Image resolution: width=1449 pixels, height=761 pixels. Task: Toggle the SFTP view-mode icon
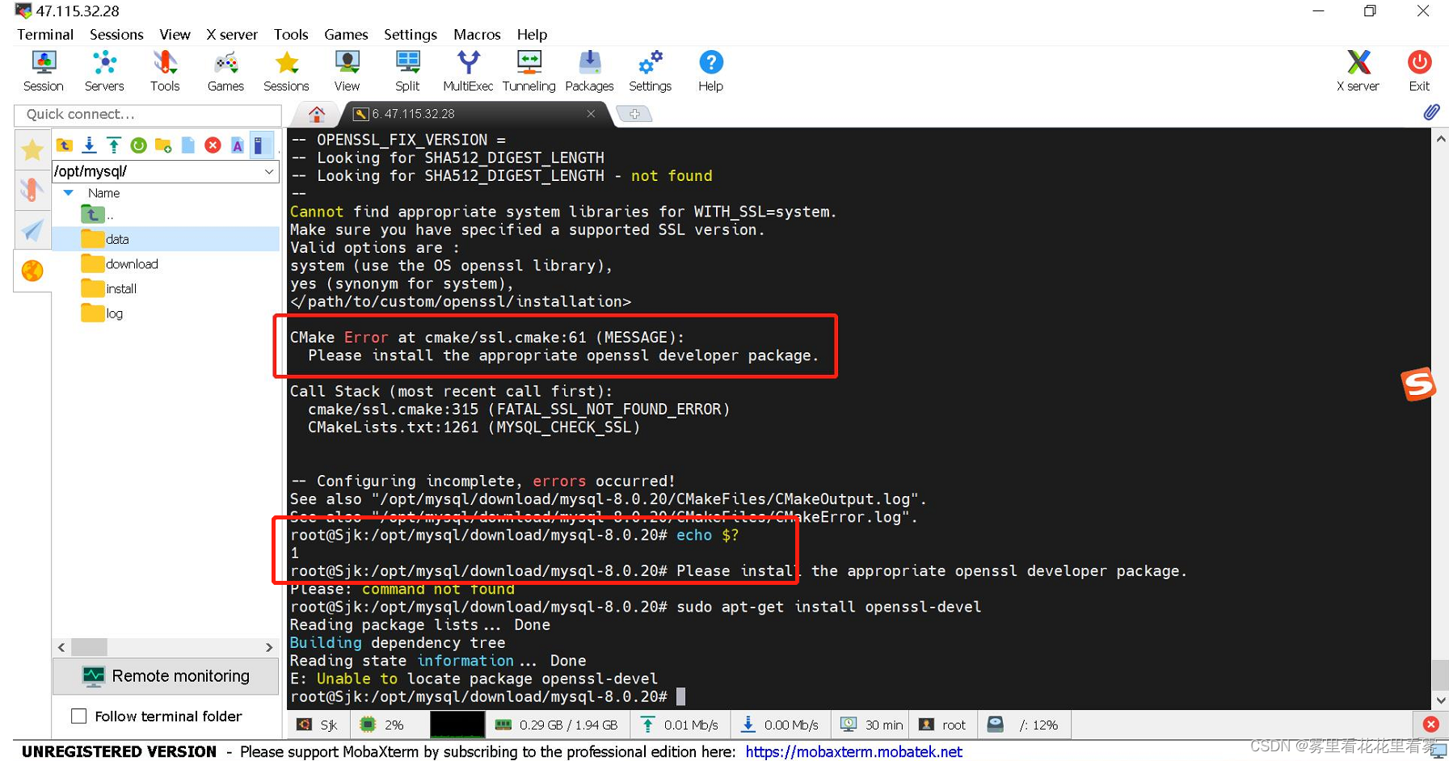[260, 145]
